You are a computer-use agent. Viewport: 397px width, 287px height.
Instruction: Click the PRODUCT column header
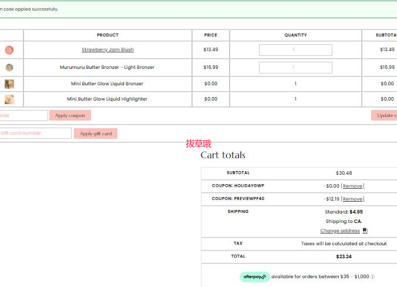107,35
